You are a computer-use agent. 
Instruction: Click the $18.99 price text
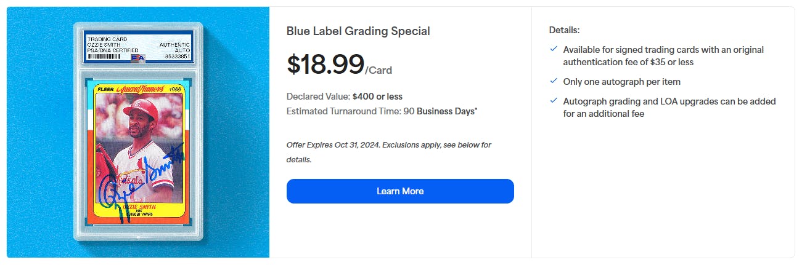point(325,64)
